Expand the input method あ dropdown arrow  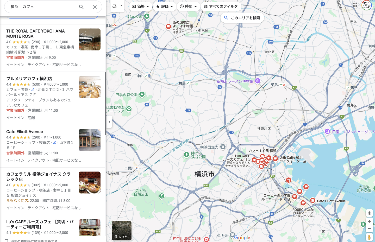pos(121,6)
